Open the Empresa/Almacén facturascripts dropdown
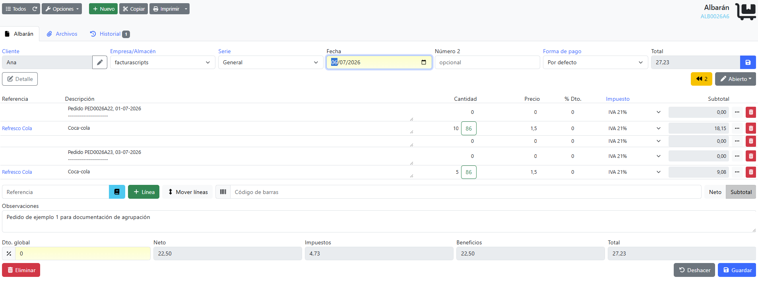This screenshot has height=288, width=758. click(x=163, y=62)
